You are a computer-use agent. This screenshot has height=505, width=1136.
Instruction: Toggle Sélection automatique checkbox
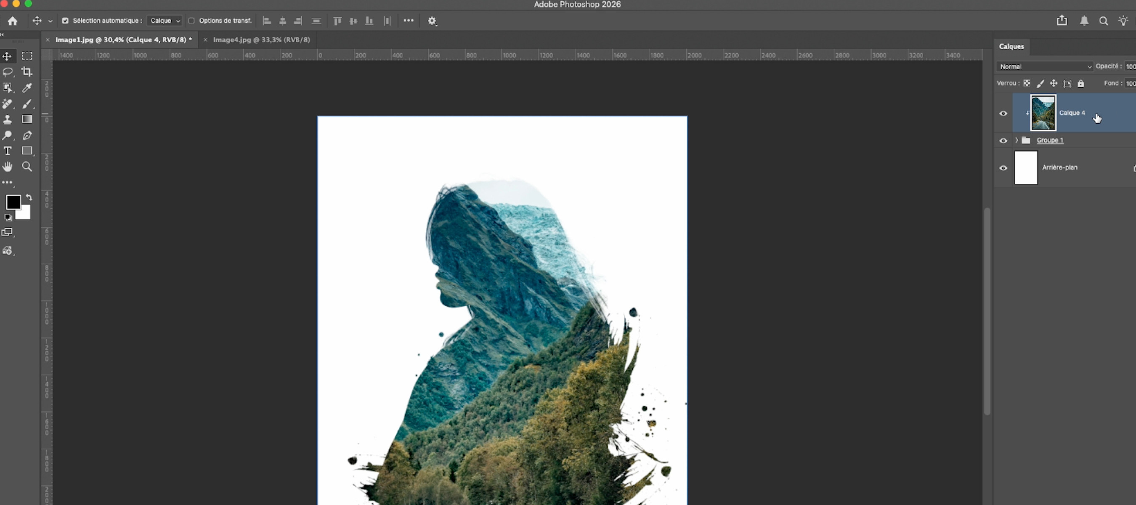(65, 21)
